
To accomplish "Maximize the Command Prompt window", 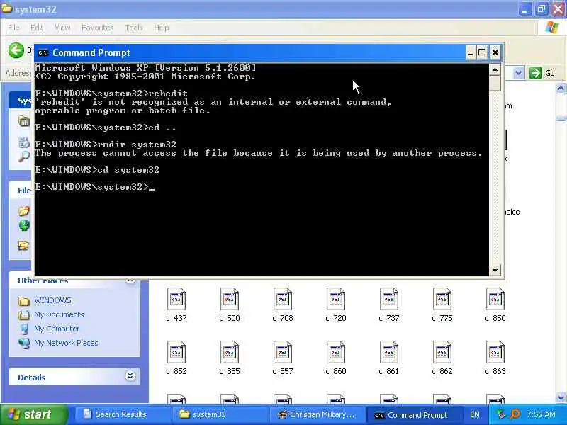I will click(482, 52).
